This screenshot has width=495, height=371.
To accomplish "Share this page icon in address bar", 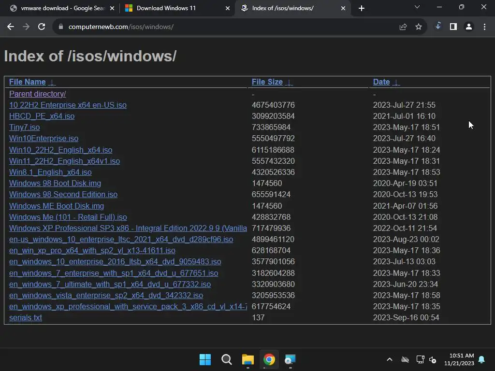I will click(x=403, y=27).
